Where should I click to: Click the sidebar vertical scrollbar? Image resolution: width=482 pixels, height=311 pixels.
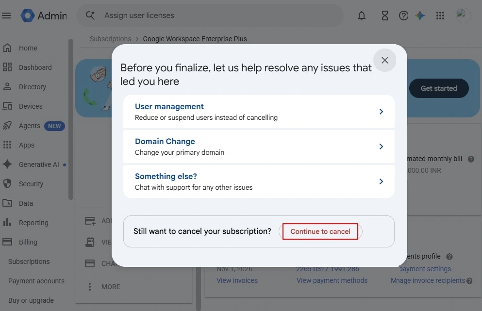71,119
